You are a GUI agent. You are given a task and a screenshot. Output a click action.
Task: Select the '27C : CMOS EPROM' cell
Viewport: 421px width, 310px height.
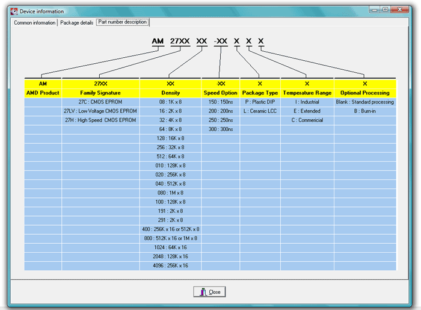(x=100, y=102)
